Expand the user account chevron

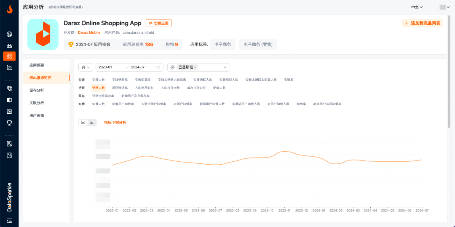coord(448,7)
